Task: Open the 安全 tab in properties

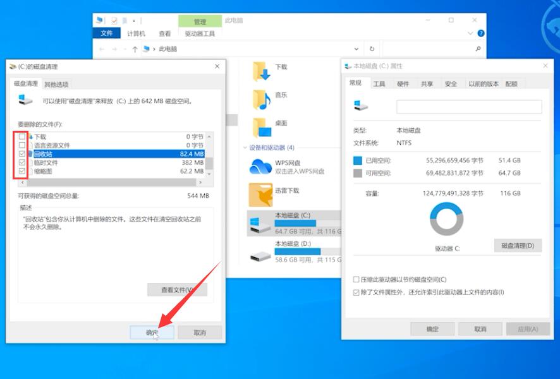Action: click(451, 84)
